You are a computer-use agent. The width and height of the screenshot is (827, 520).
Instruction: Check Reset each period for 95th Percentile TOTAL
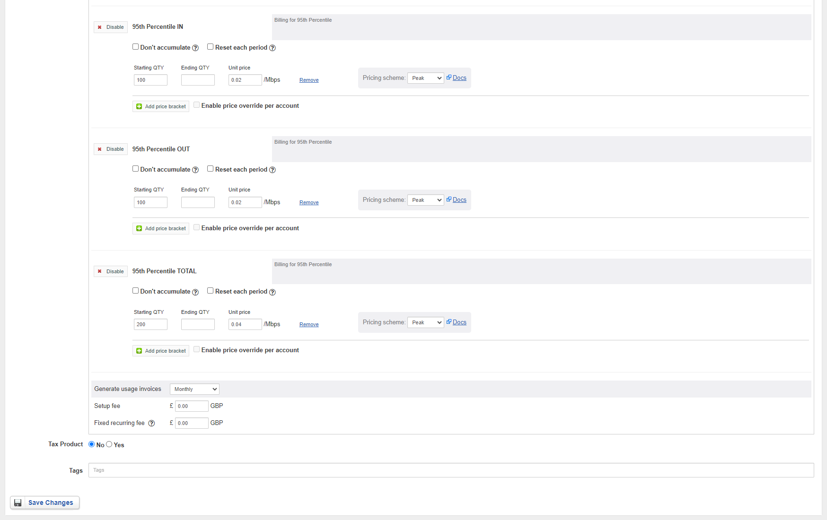[210, 290]
